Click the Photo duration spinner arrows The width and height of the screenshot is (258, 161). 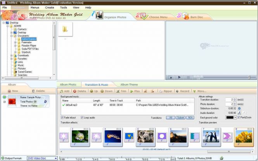235,104
